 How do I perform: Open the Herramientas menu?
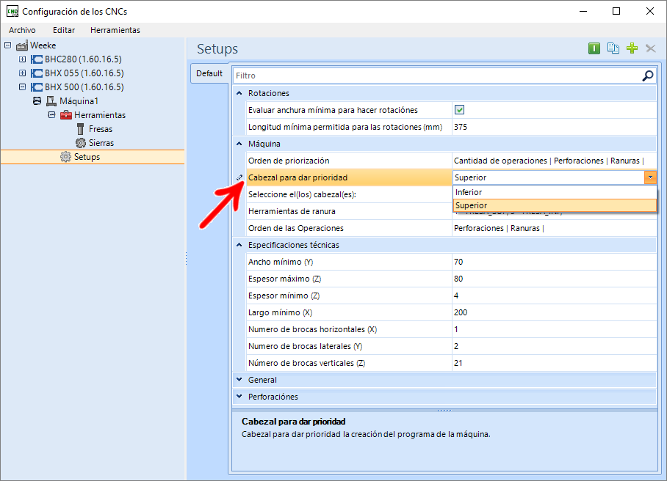point(115,30)
